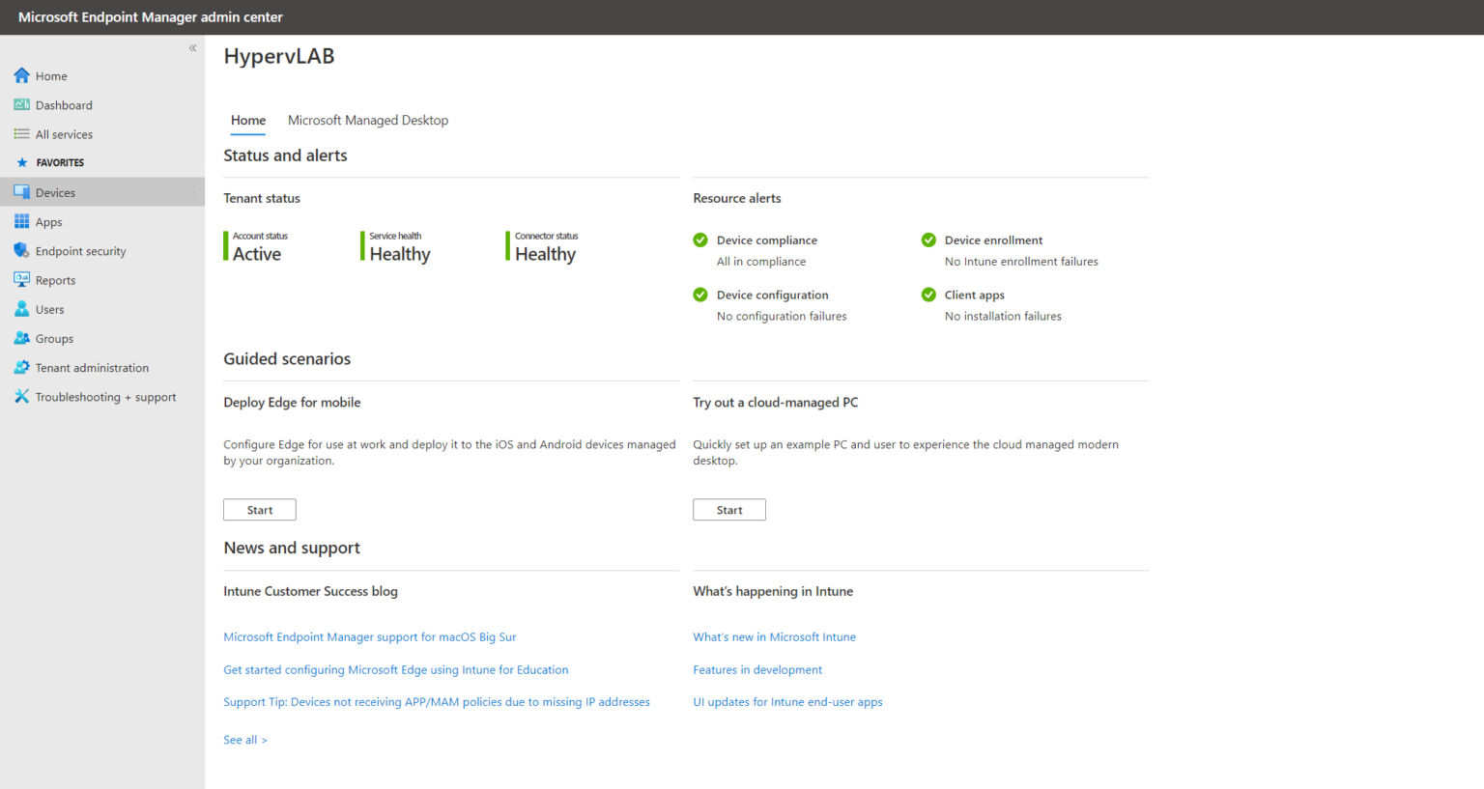The height and width of the screenshot is (789, 1484).
Task: Switch to the Microsoft Managed Desktop tab
Action: click(367, 121)
